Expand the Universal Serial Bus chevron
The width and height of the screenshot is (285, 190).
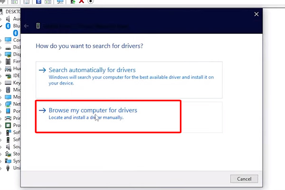coord(1,168)
